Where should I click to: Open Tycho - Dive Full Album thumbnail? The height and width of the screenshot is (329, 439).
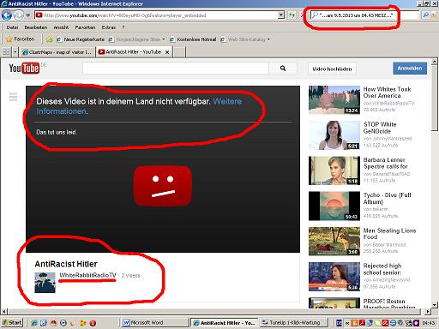(x=334, y=206)
